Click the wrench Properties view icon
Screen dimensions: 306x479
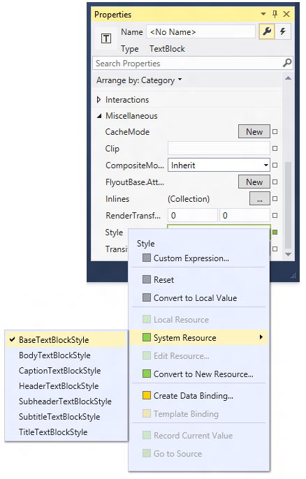pyautogui.click(x=267, y=31)
